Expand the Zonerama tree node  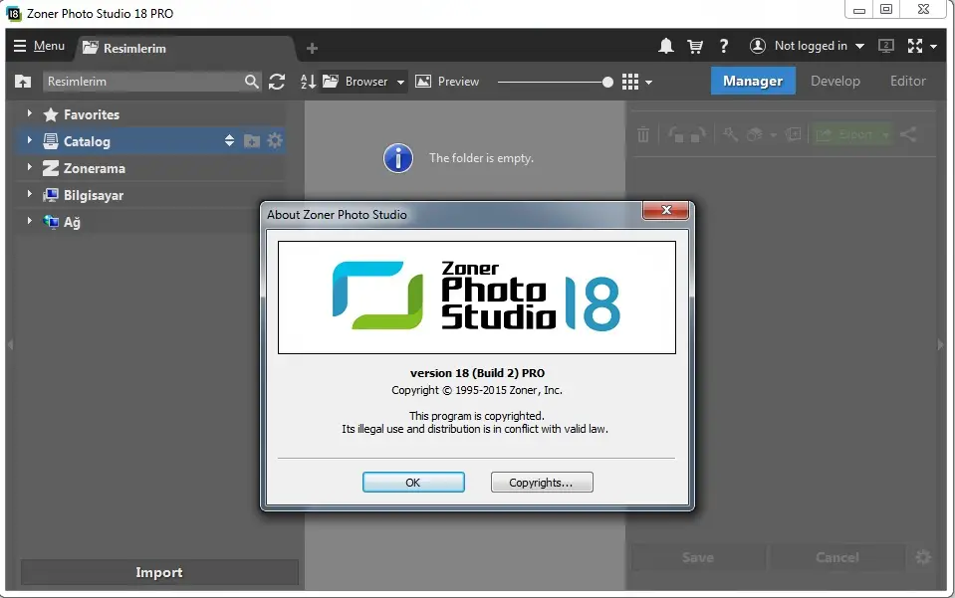pyautogui.click(x=29, y=167)
